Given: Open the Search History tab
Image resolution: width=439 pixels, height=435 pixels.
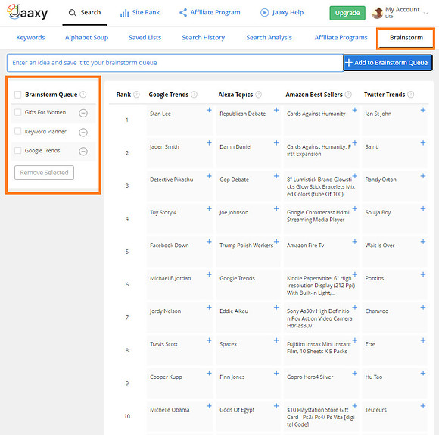Looking at the screenshot, I should click(x=204, y=38).
